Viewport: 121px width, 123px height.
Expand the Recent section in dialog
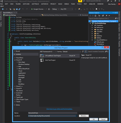point(14,51)
